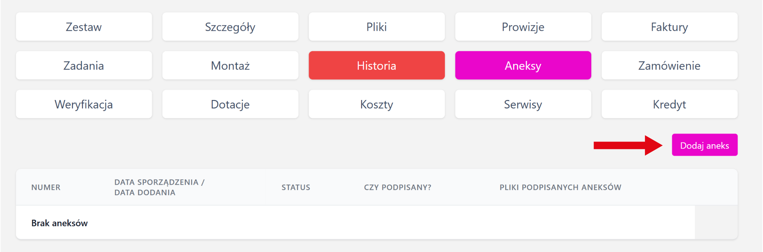Go to the Prowizje tab
This screenshot has height=252, width=763.
coord(523,27)
